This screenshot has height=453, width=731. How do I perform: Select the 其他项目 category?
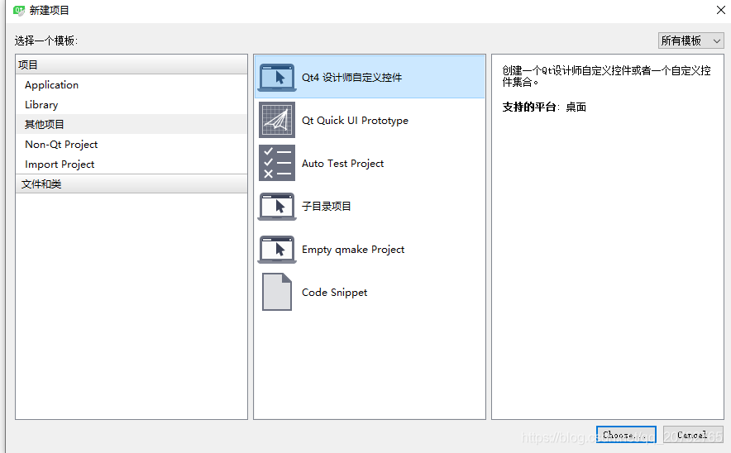click(x=131, y=125)
